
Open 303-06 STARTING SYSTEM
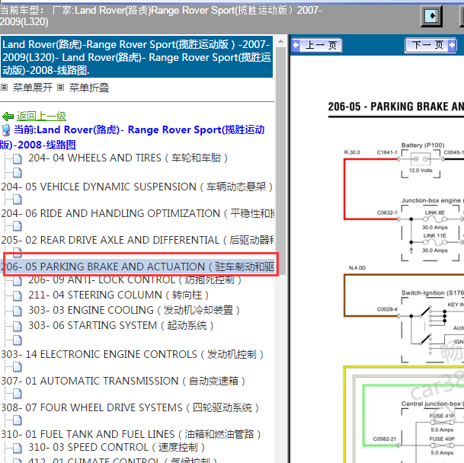click(120, 325)
